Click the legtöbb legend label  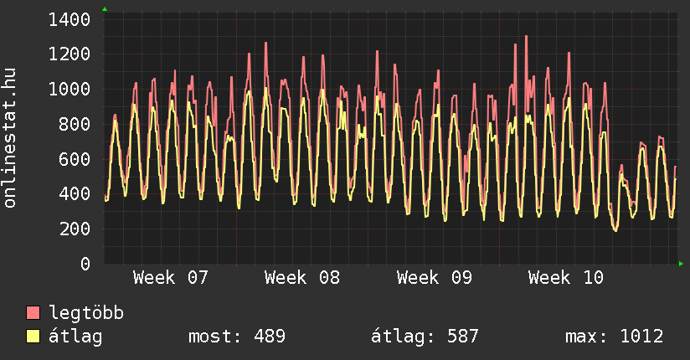tap(86, 313)
